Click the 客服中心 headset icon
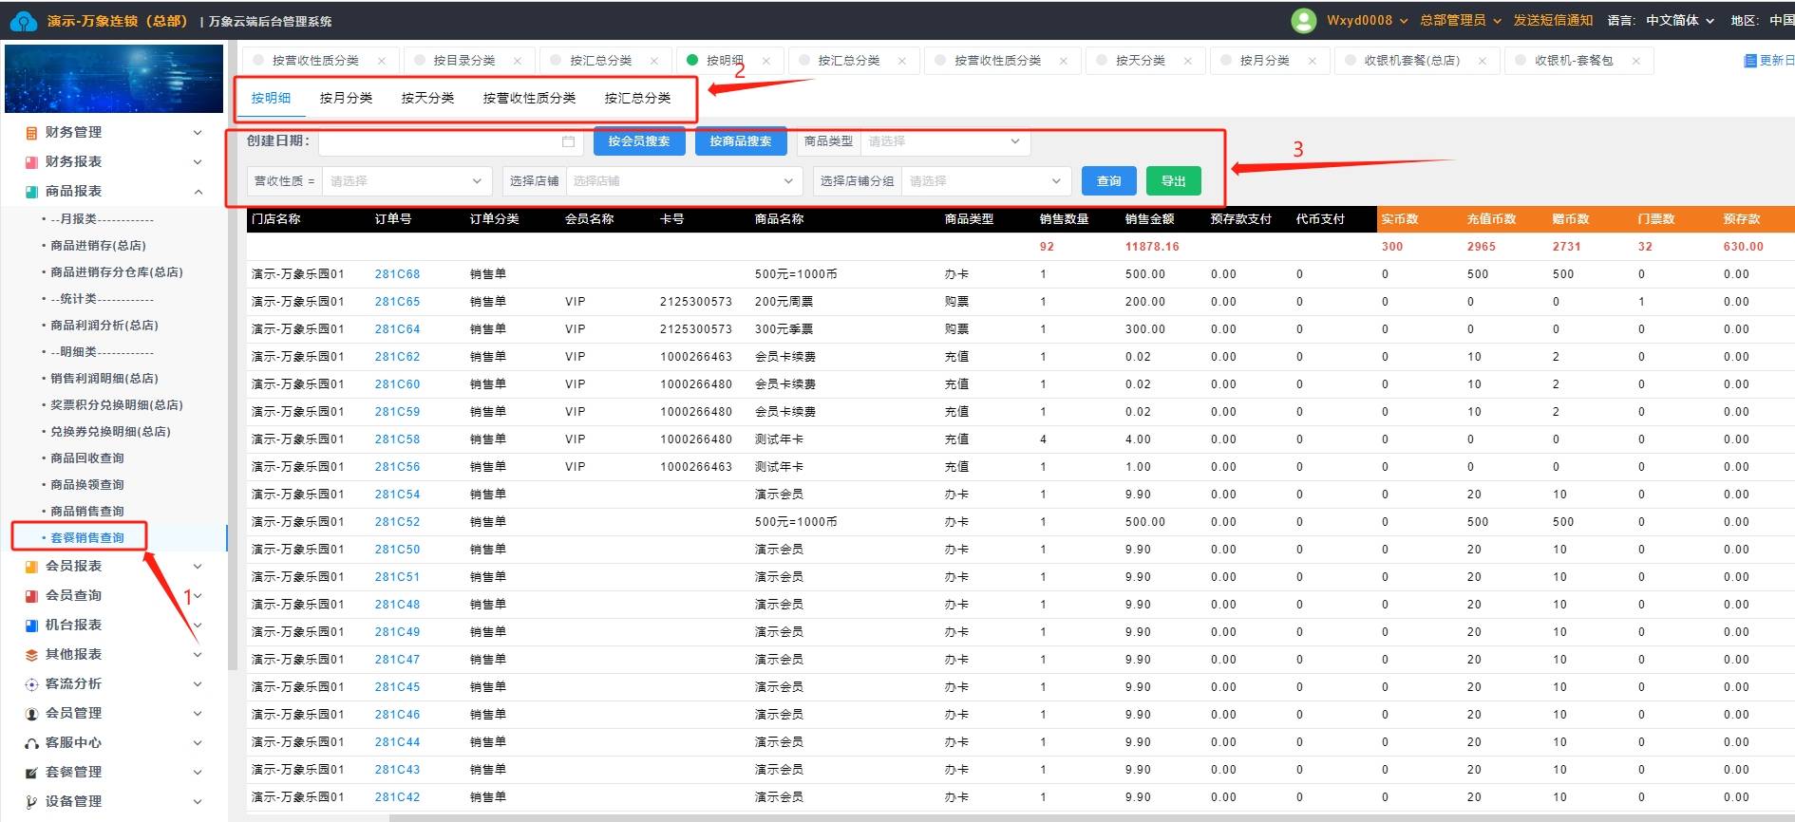 (31, 743)
